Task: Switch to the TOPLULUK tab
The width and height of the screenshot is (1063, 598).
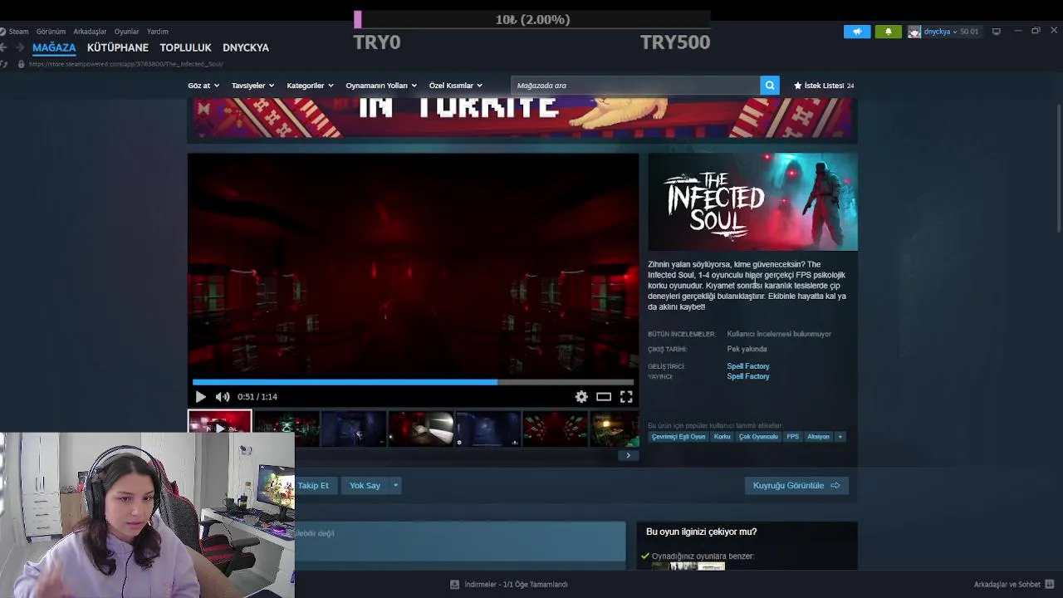Action: coord(185,47)
